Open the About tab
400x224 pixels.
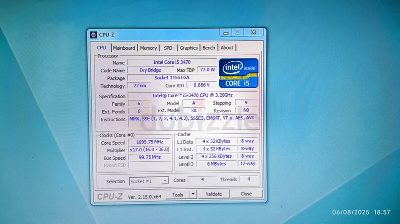click(x=227, y=47)
